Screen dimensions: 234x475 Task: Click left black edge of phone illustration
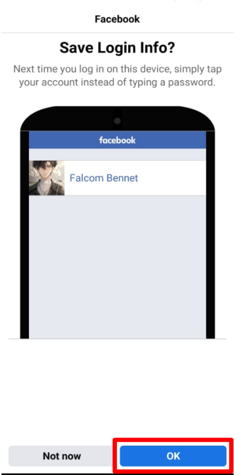pos(24,235)
